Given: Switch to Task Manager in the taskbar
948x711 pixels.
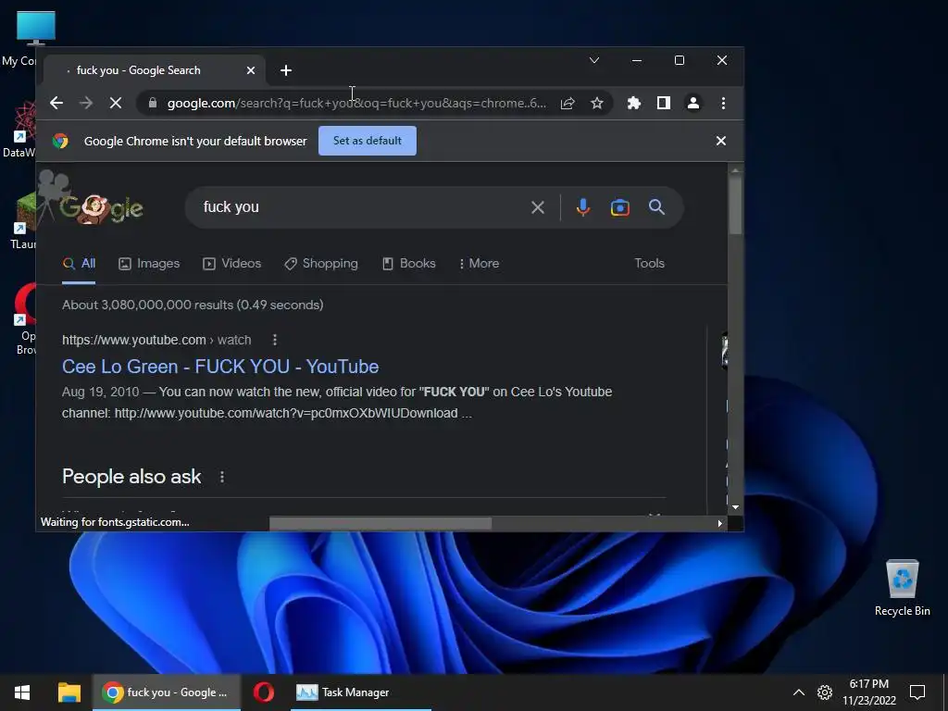Looking at the screenshot, I should tap(361, 692).
